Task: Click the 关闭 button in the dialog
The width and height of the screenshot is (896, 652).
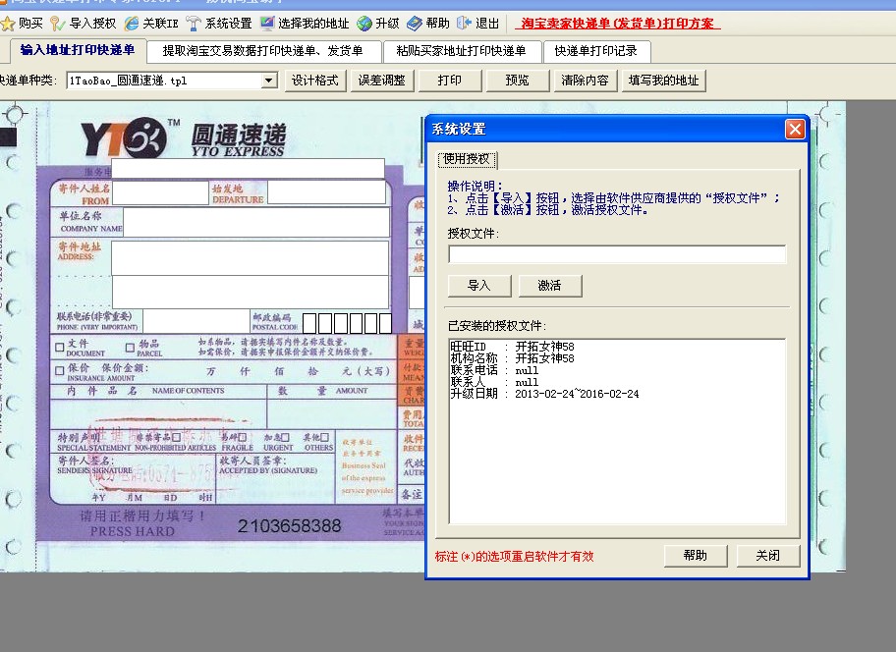Action: (768, 556)
